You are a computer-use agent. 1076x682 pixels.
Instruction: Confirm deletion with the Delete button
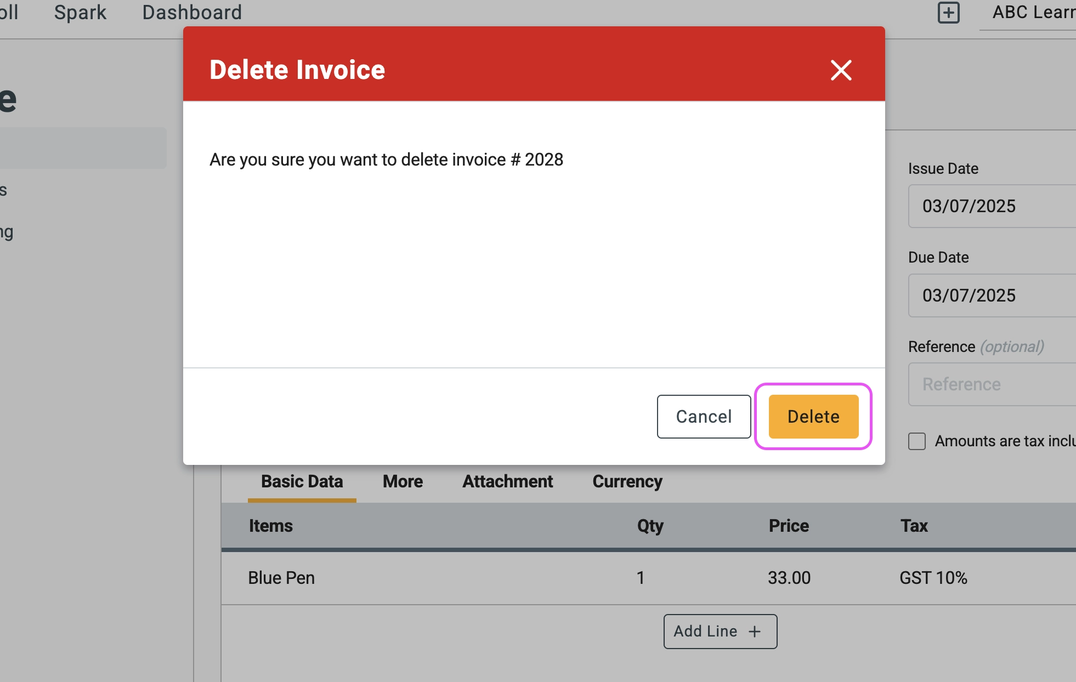click(x=813, y=417)
